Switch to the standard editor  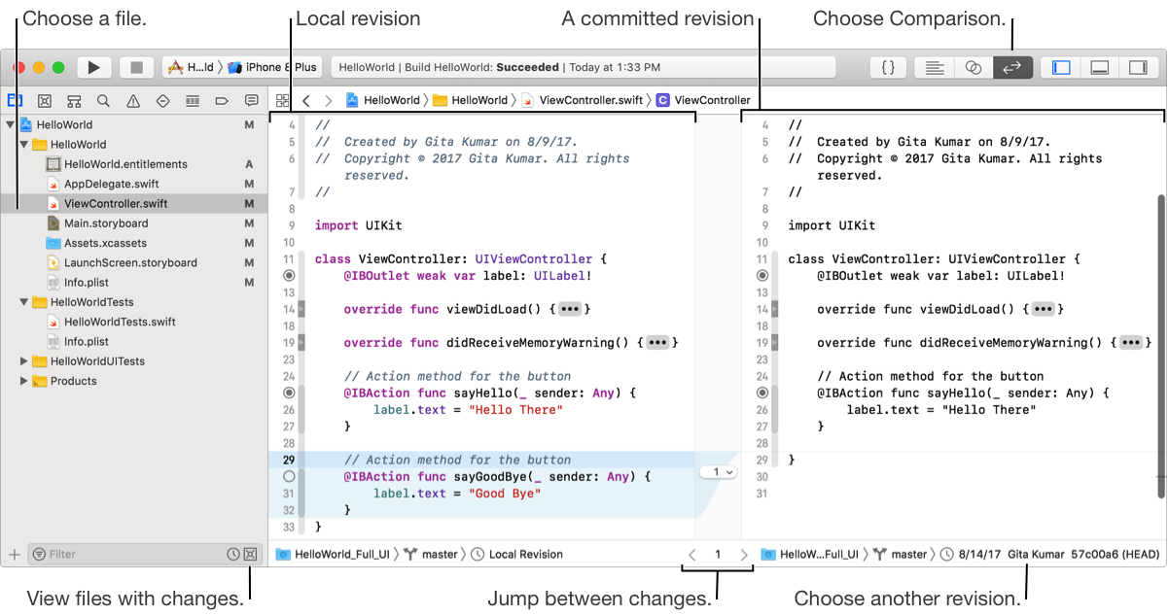tap(934, 67)
